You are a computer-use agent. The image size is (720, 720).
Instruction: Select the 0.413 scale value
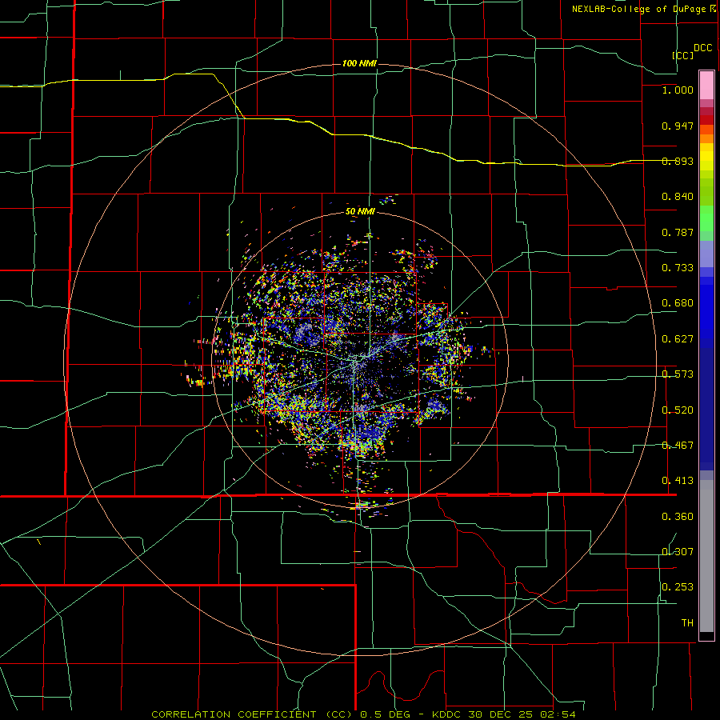678,481
